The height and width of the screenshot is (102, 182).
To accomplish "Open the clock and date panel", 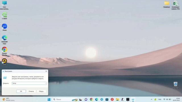I will [x=176, y=99].
